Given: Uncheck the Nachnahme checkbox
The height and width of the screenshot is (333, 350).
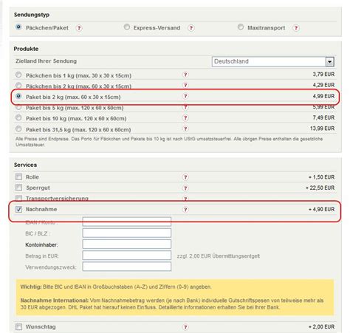Looking at the screenshot, I should pyautogui.click(x=18, y=209).
